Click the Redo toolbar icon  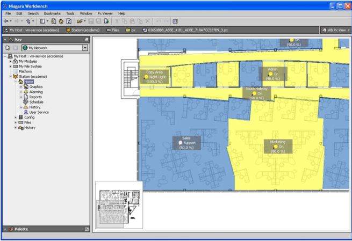point(166,21)
